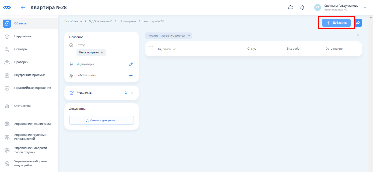Open the Не осмотрено status dropdown
The image size is (373, 172).
(91, 53)
